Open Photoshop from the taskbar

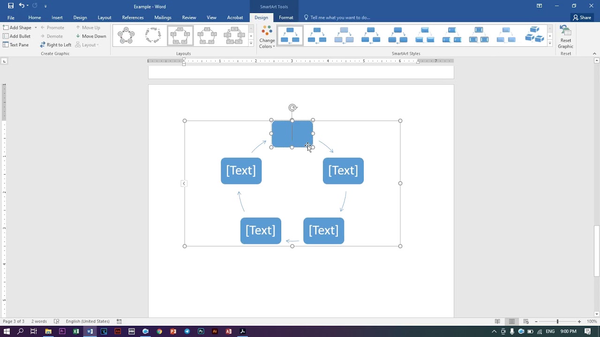201,331
